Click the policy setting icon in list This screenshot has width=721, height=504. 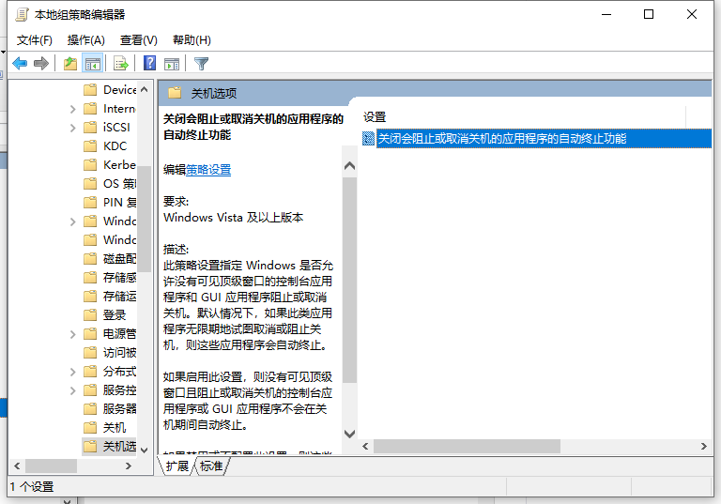coord(368,138)
